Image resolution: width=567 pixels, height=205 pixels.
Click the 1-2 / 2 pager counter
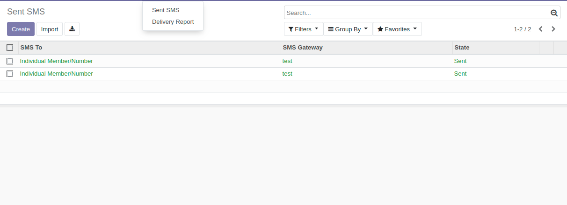(522, 29)
